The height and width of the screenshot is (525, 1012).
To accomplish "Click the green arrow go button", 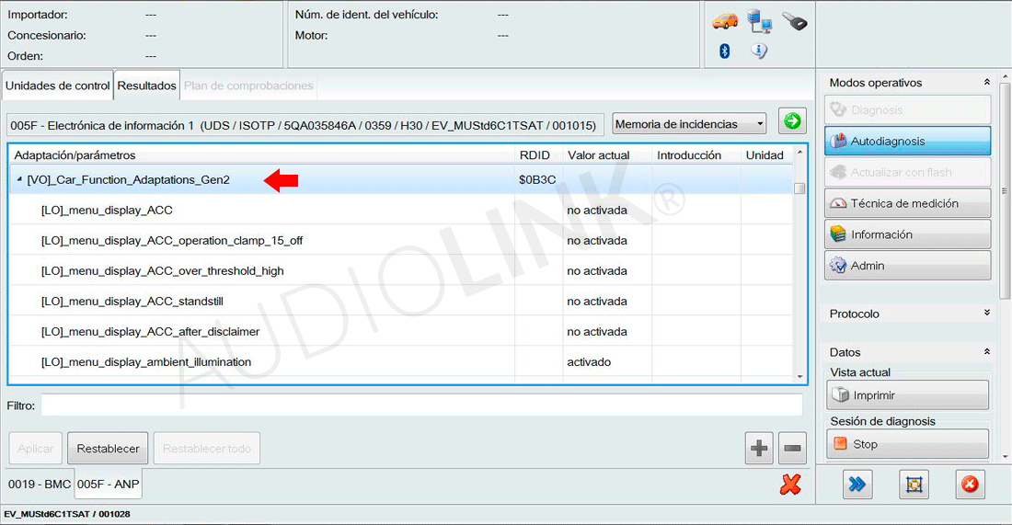I will tap(791, 121).
